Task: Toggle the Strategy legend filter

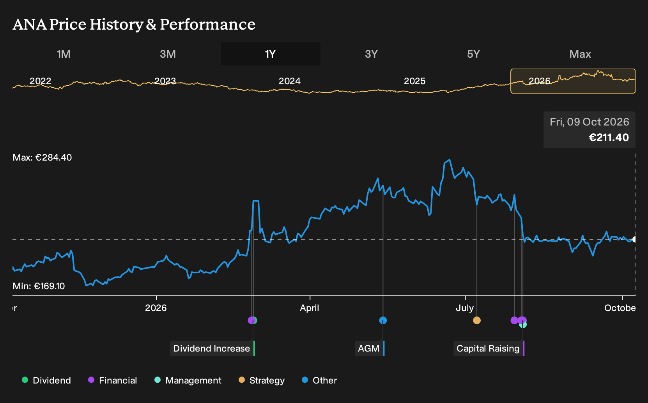Action: 262,380
